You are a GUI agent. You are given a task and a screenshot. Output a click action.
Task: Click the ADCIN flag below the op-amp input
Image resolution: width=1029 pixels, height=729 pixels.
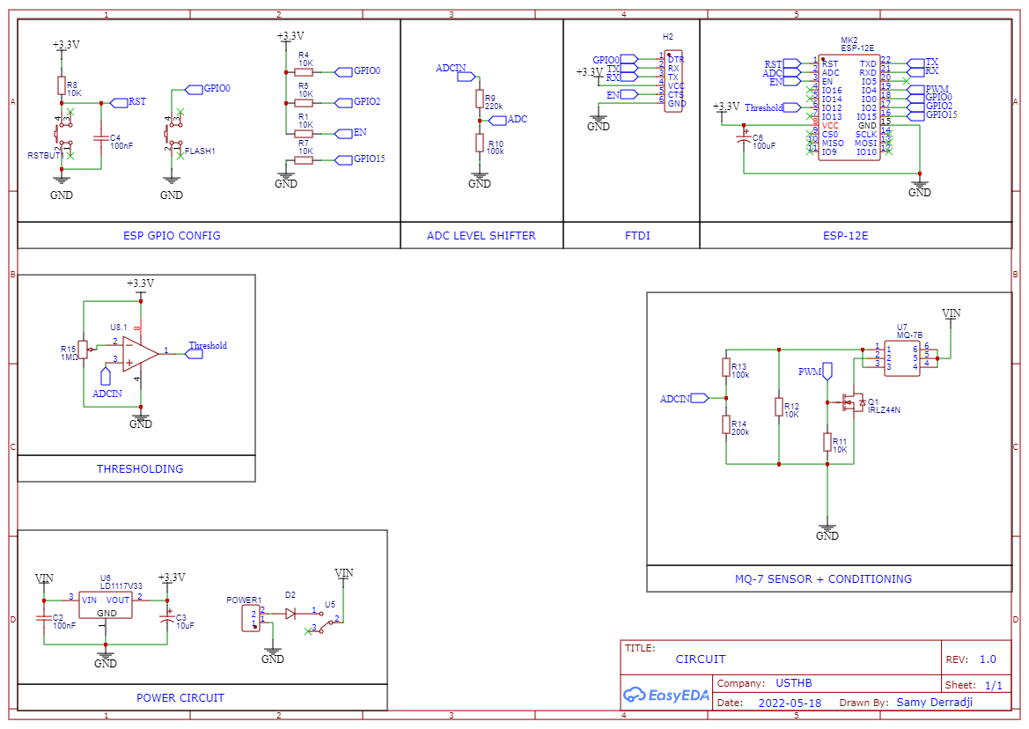click(105, 377)
